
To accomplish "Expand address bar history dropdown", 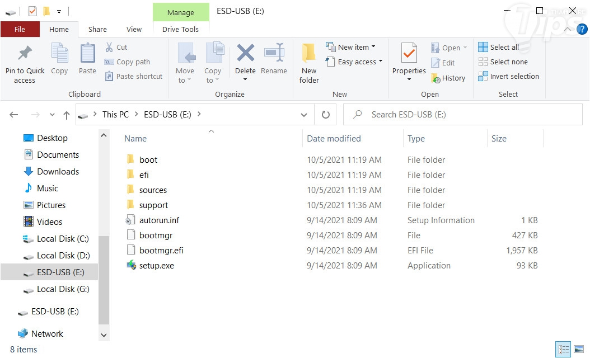I will pos(304,115).
